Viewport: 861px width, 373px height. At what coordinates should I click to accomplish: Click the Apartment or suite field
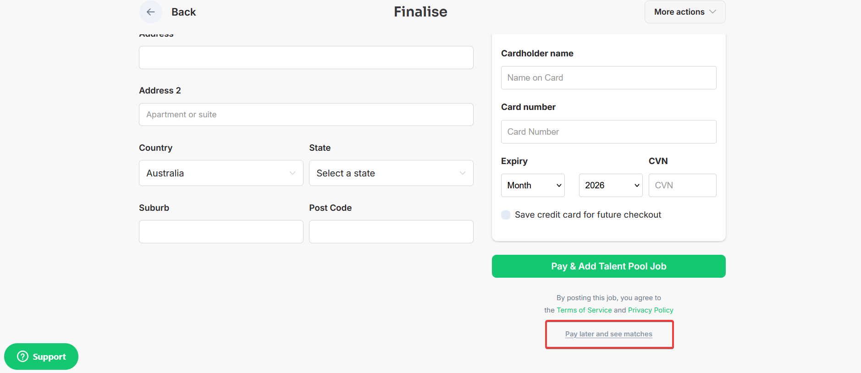(306, 115)
